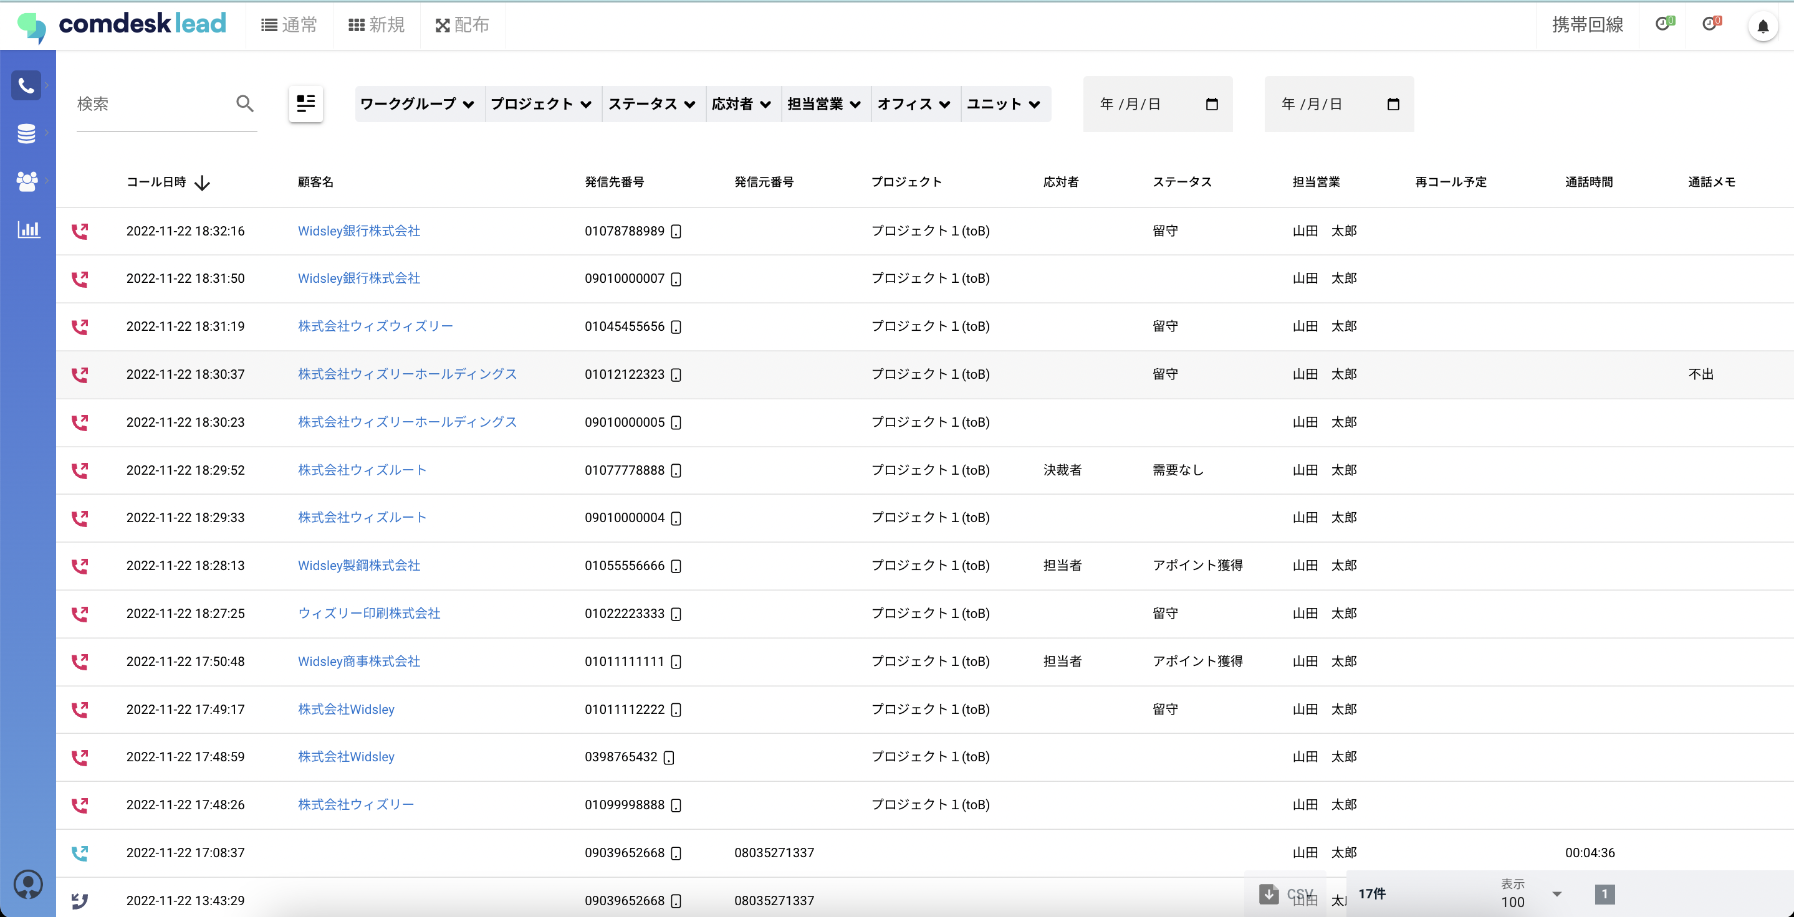Image resolution: width=1794 pixels, height=917 pixels.
Task: Open the ウィズリー印刷株式会社 customer link
Action: coord(368,613)
